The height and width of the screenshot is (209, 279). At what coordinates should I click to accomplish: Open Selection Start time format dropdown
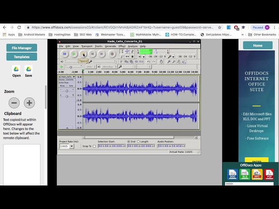click(125, 146)
